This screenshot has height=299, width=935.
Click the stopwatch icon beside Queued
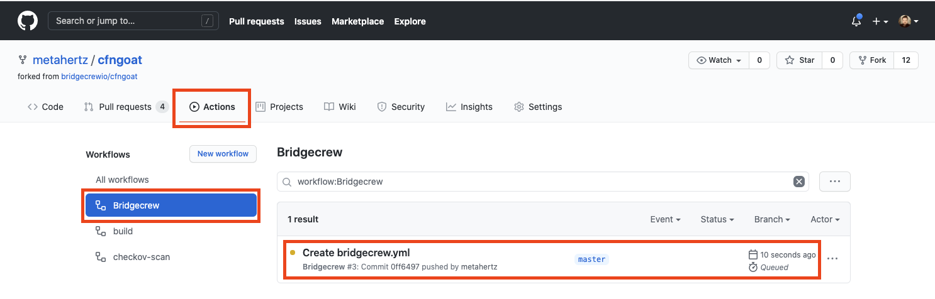753,267
